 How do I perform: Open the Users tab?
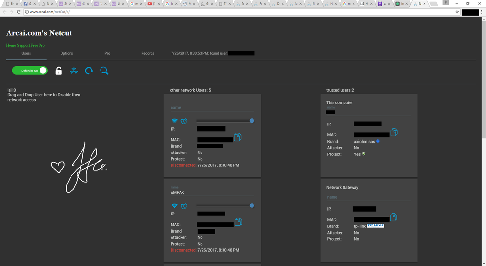(26, 54)
